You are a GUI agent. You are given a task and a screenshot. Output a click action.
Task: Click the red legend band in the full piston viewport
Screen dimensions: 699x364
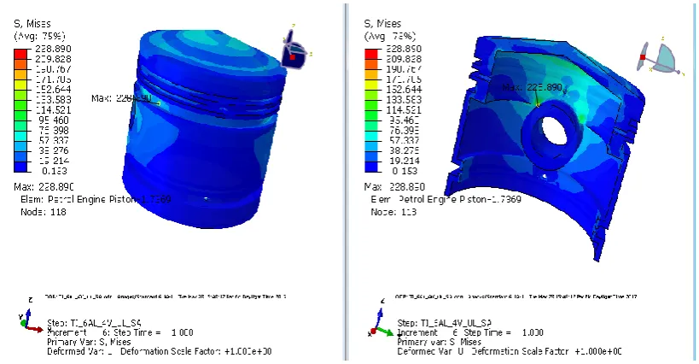coord(20,54)
